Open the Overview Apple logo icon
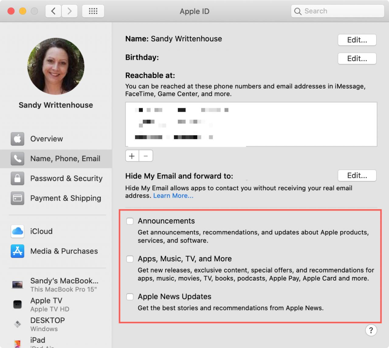The width and height of the screenshot is (389, 348). 17,139
